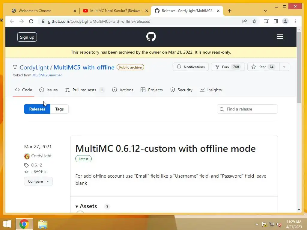
Task: Open the hamburger navigation menu
Action: point(280,37)
